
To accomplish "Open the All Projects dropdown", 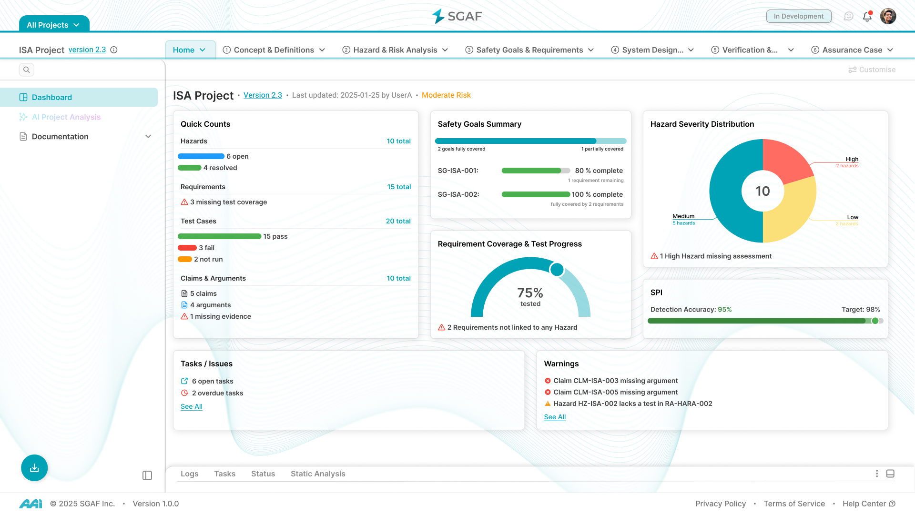I will pyautogui.click(x=53, y=25).
